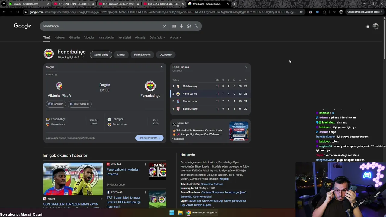
Task: Open more options next to Süper Lig liginde 2.
Action: [83, 57]
